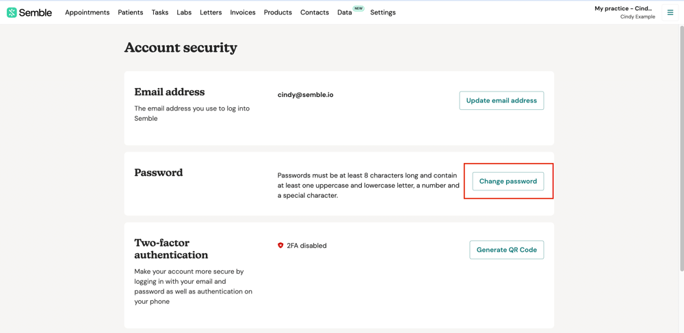
Task: Select Letters in the navigation bar
Action: coord(211,12)
